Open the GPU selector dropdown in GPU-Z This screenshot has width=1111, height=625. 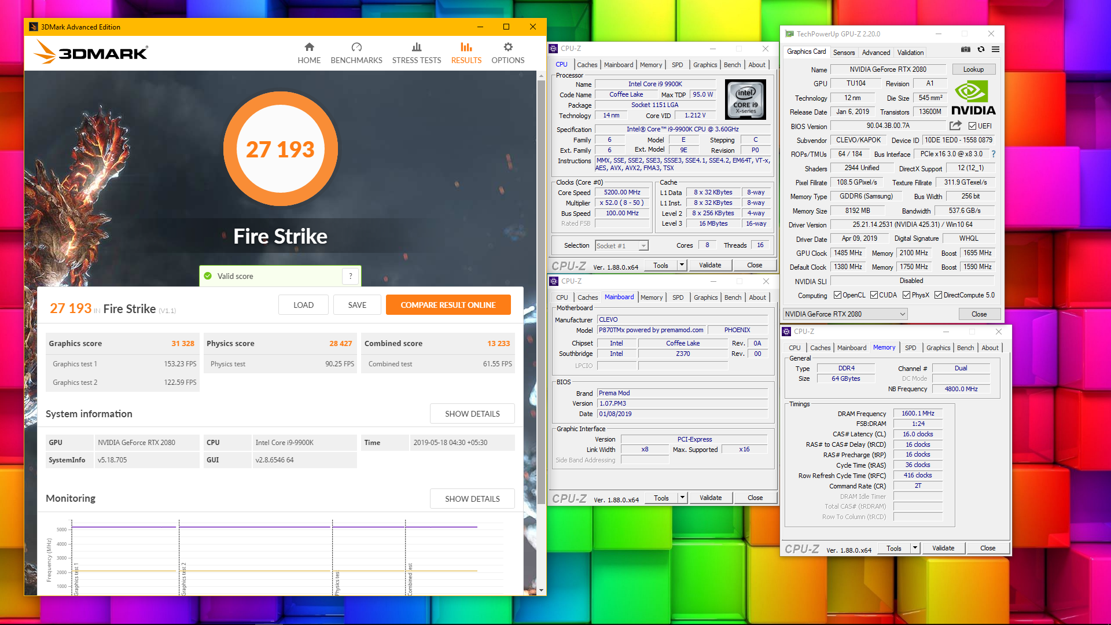pyautogui.click(x=845, y=314)
